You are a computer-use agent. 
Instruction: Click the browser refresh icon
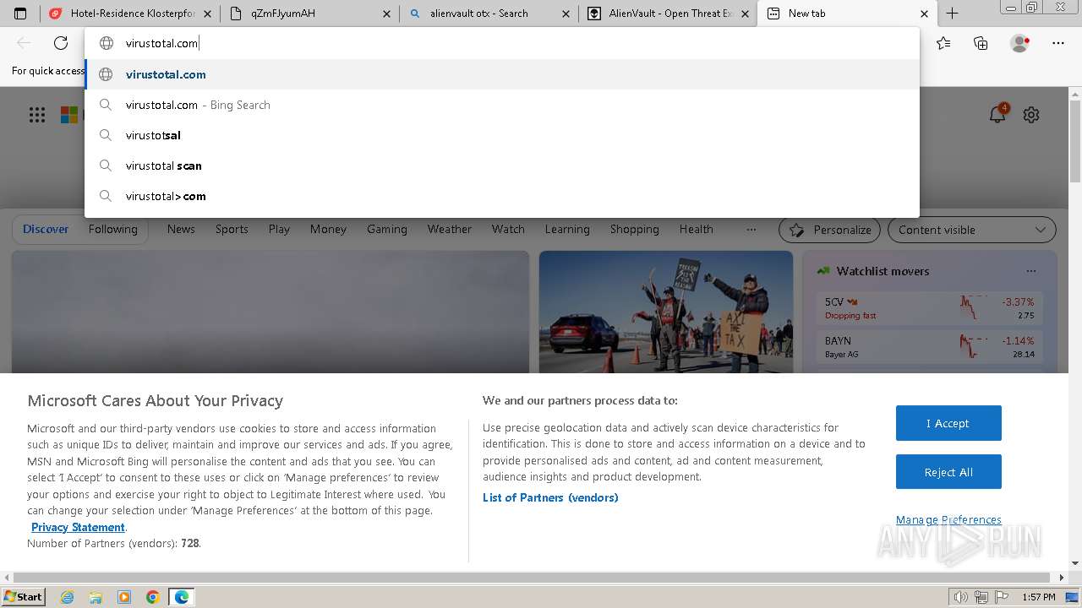61,43
